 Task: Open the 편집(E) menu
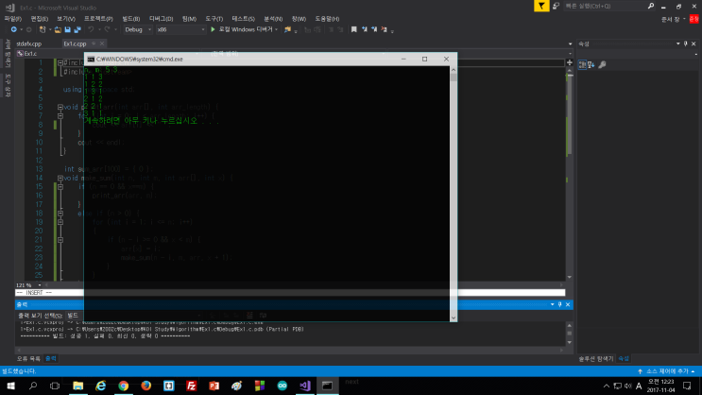click(x=39, y=19)
